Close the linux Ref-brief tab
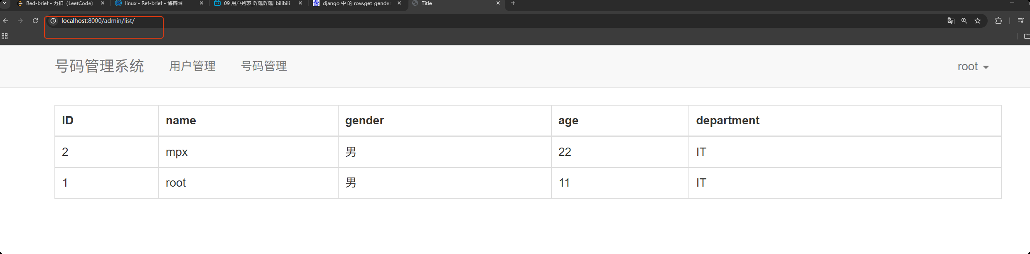The width and height of the screenshot is (1030, 254). [202, 3]
